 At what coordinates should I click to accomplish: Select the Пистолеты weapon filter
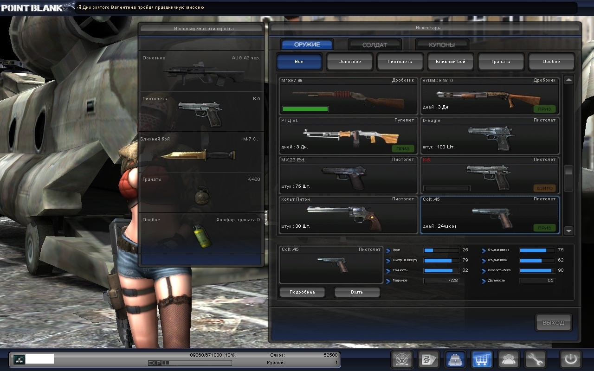click(x=400, y=62)
